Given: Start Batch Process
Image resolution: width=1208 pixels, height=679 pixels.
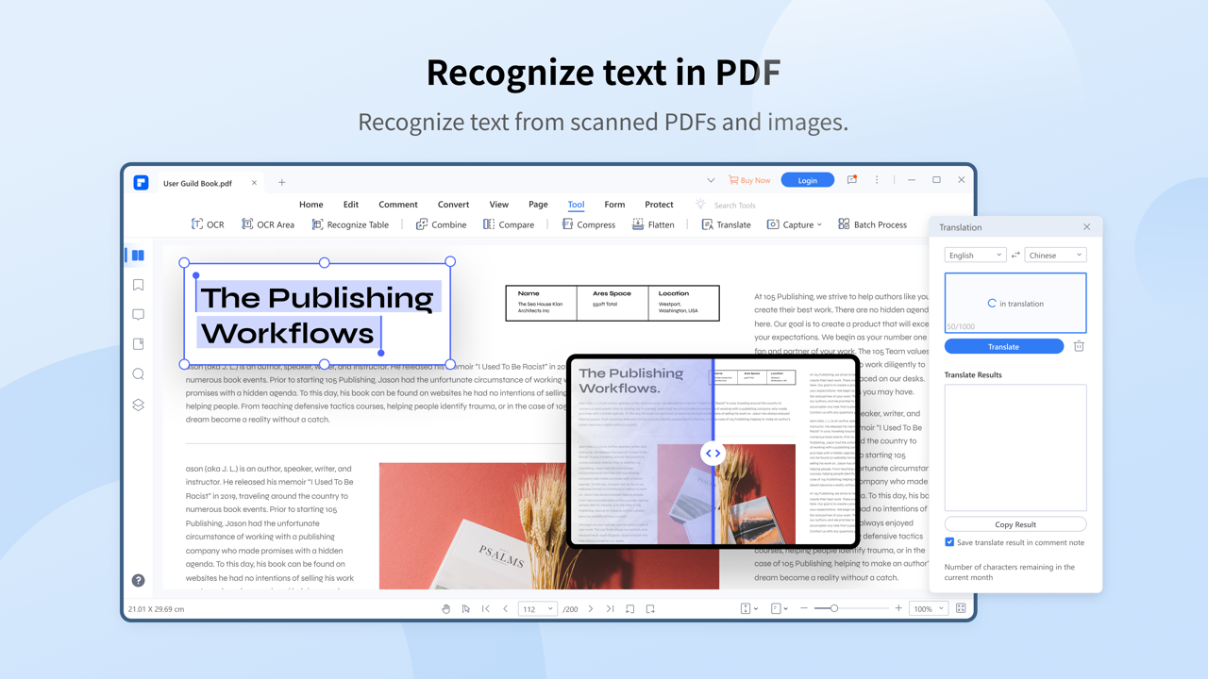Looking at the screenshot, I should [872, 224].
